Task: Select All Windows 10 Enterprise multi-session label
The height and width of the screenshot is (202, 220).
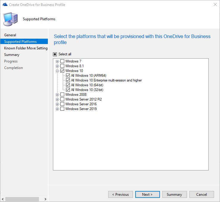Action: [x=106, y=80]
